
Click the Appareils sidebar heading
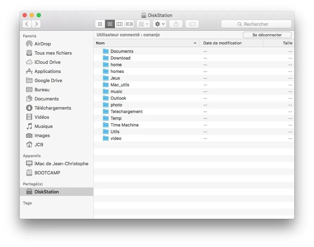click(32, 156)
